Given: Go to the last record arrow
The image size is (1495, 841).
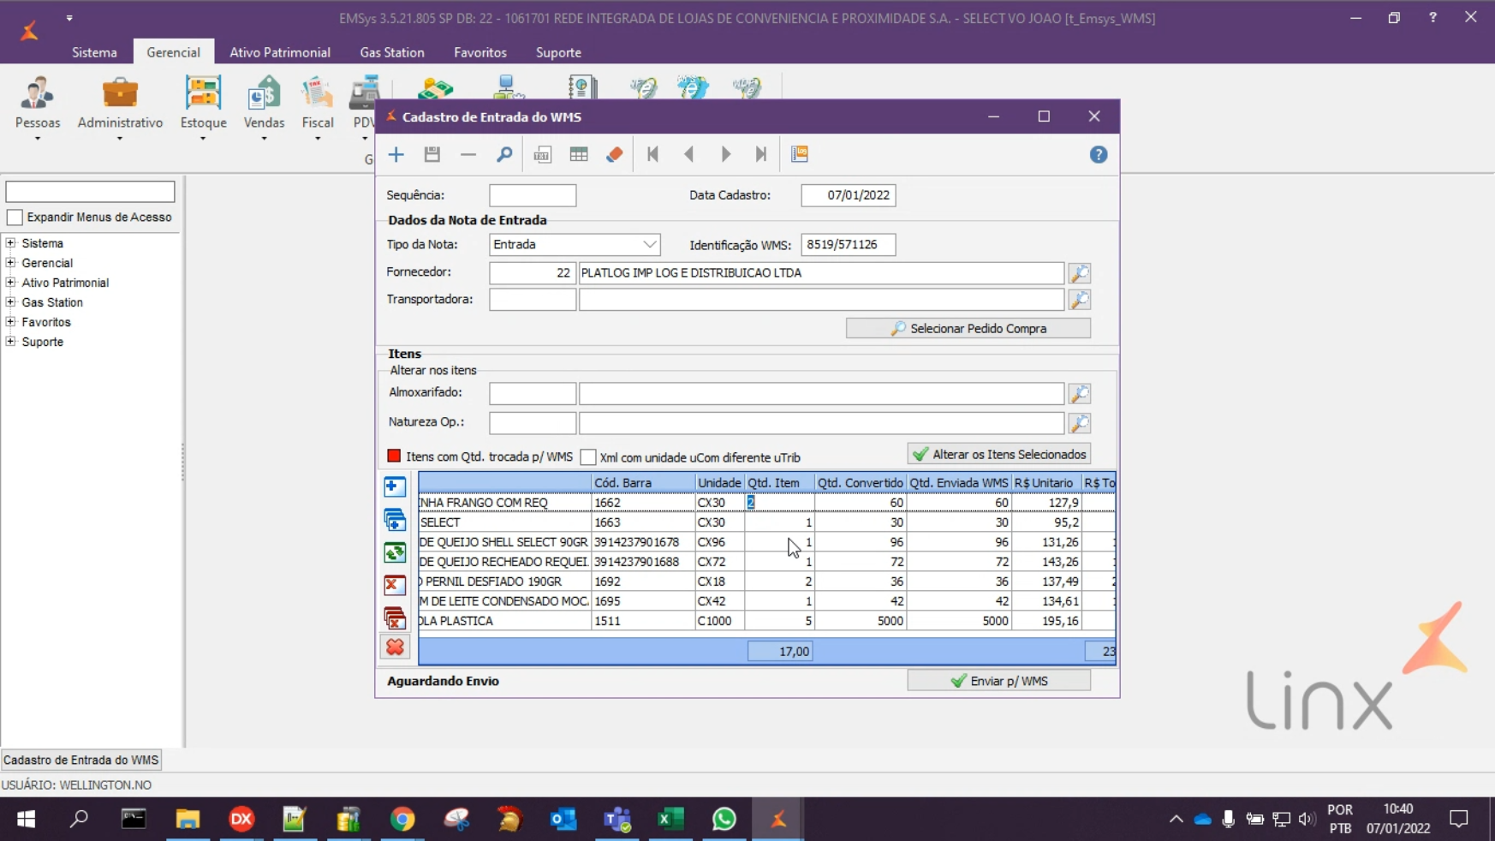Looking at the screenshot, I should (760, 155).
